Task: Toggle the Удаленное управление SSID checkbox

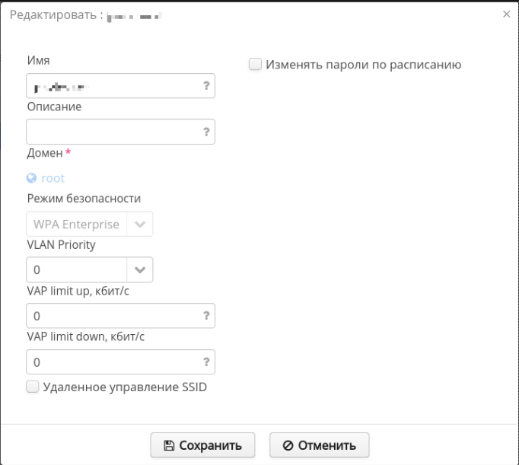Action: point(32,387)
